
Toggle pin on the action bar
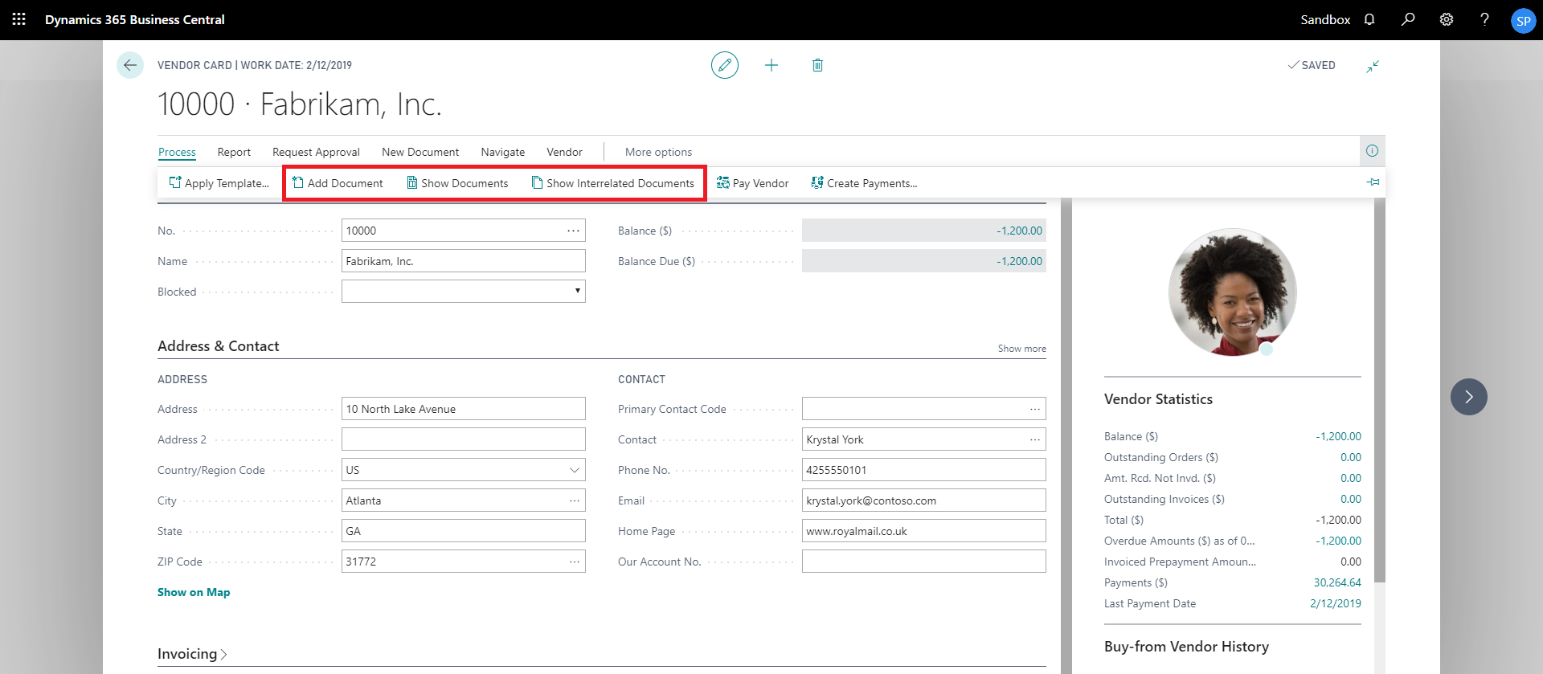coord(1373,182)
